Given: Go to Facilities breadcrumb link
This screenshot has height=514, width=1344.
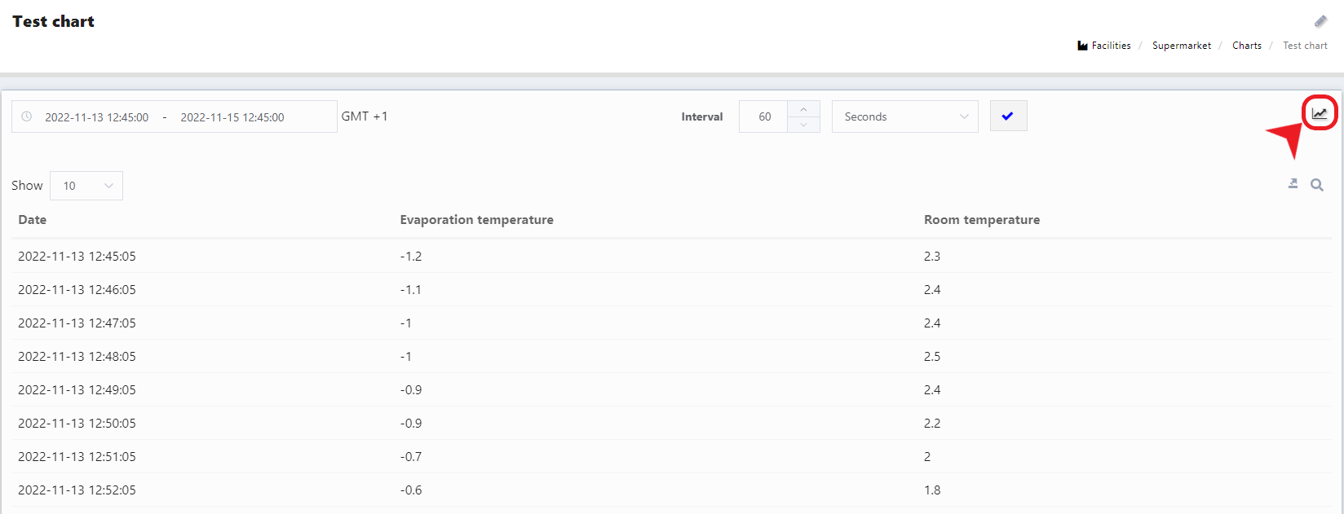Looking at the screenshot, I should (x=1111, y=46).
